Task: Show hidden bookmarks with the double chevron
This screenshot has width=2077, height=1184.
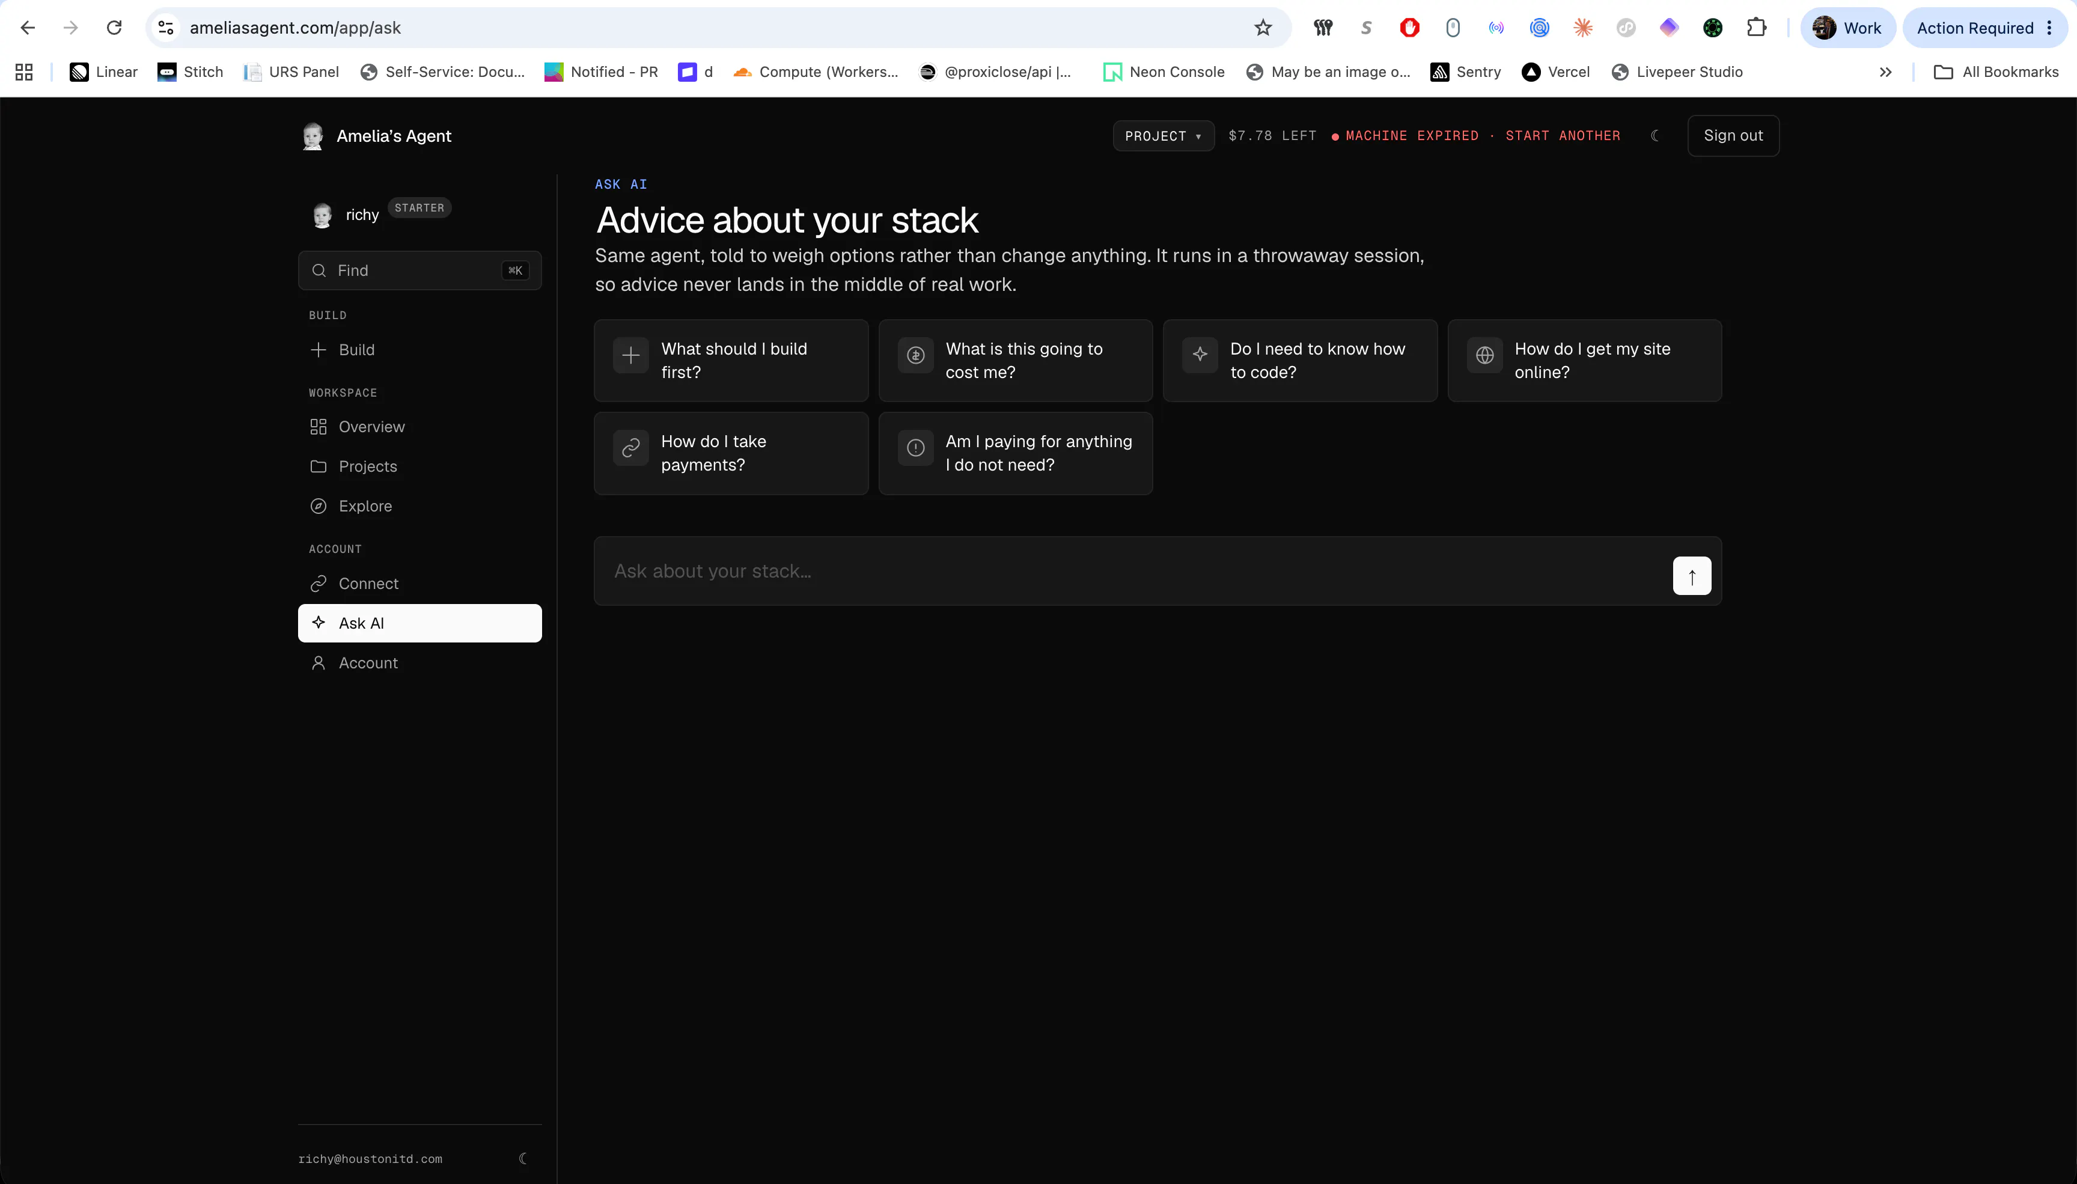Action: (1886, 72)
